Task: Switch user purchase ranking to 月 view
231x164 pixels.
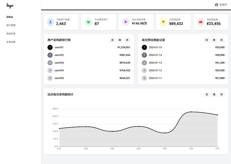Action: pyautogui.click(x=127, y=40)
